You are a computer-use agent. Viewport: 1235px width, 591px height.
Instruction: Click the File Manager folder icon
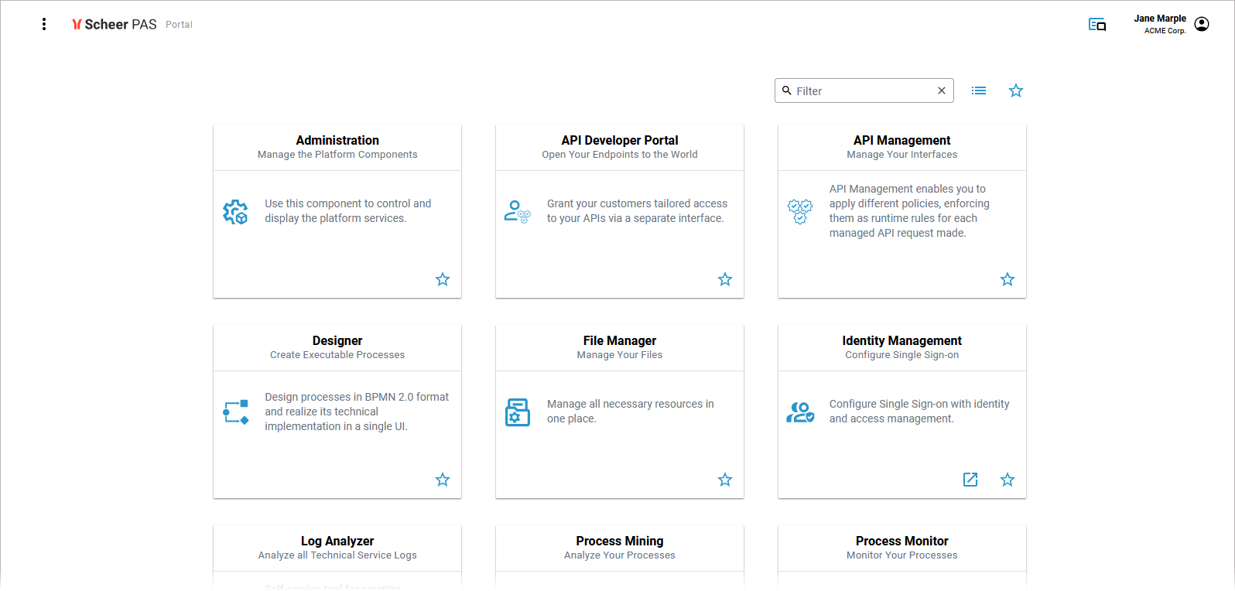tap(518, 412)
